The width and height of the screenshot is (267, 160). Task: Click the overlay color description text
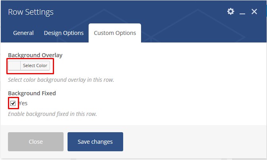pyautogui.click(x=61, y=80)
